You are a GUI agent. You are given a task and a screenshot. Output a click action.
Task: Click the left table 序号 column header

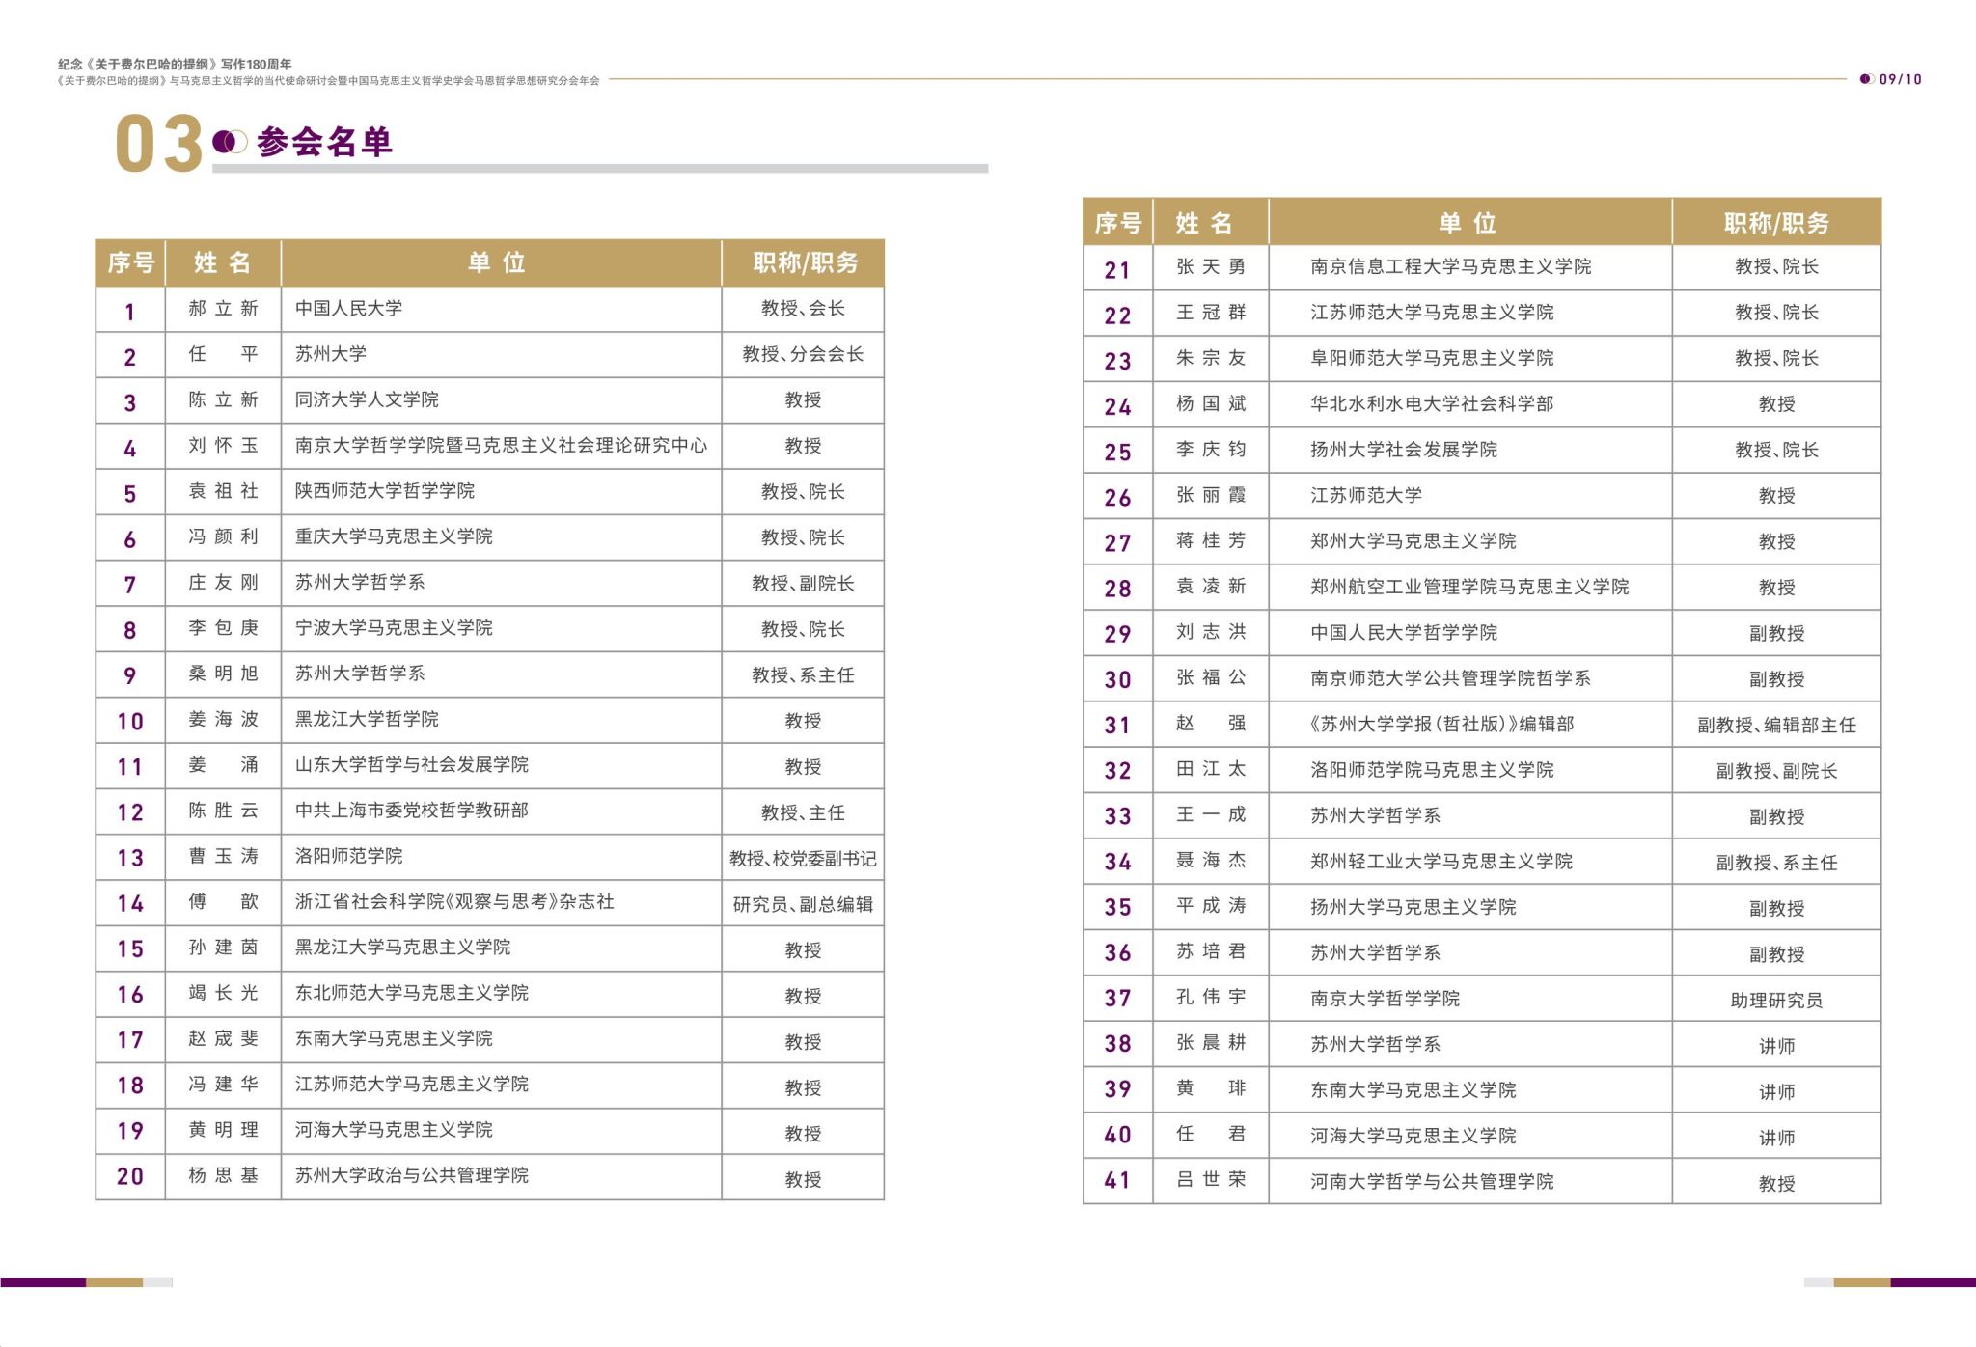pos(131,263)
